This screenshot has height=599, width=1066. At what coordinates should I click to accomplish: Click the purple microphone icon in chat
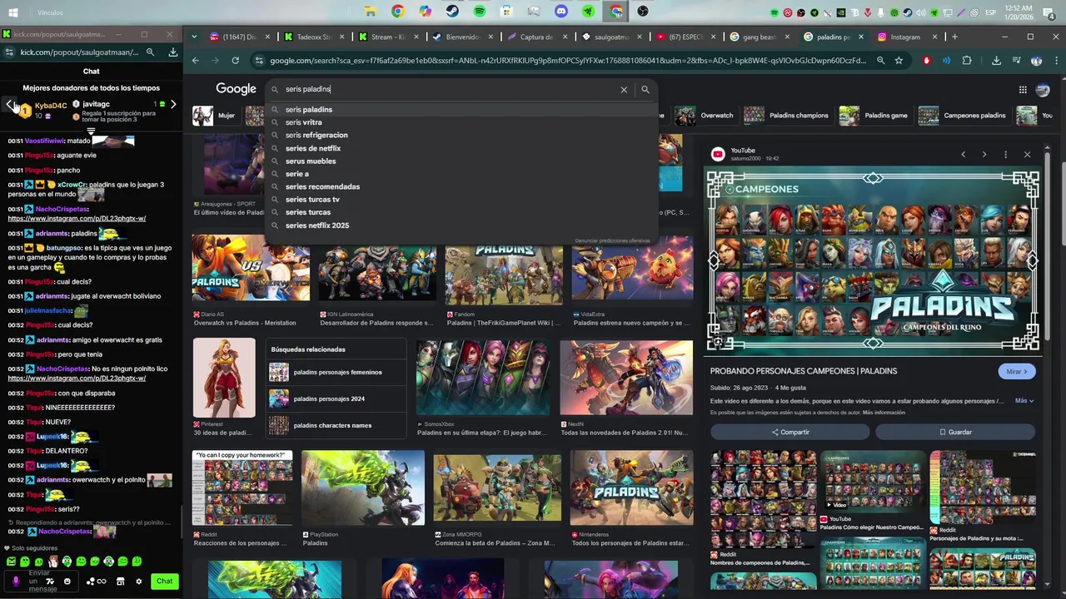tap(15, 582)
